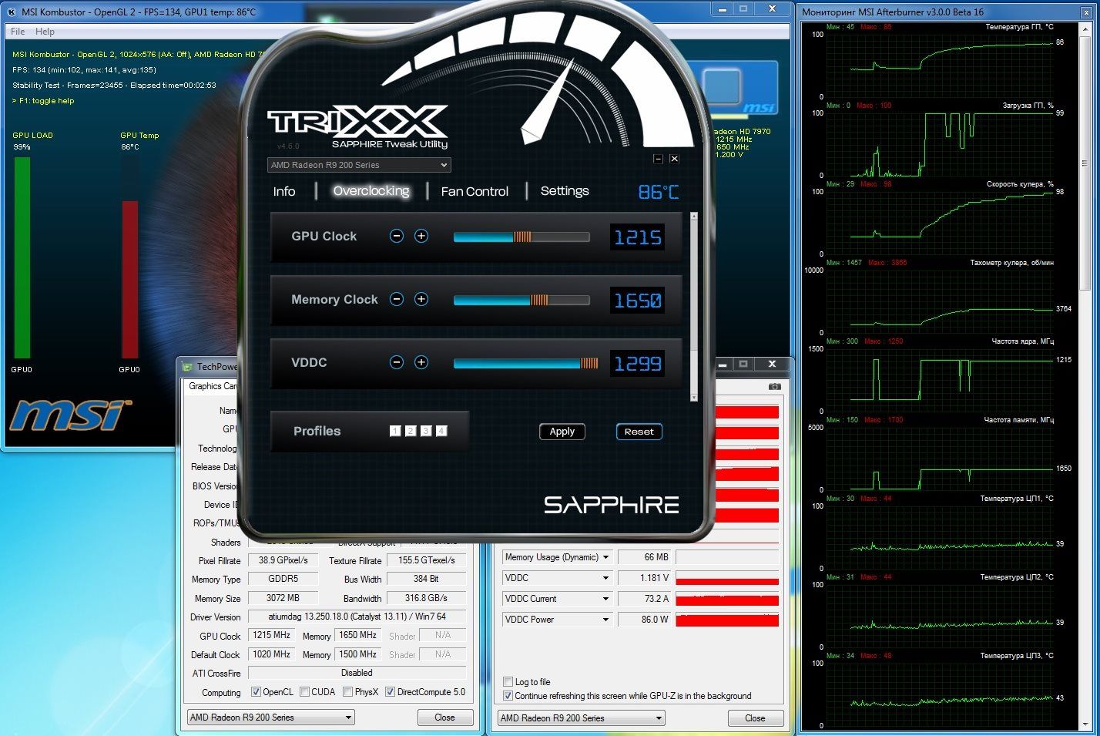Image resolution: width=1100 pixels, height=736 pixels.
Task: Click the Memory Clock minus icon
Action: (397, 300)
